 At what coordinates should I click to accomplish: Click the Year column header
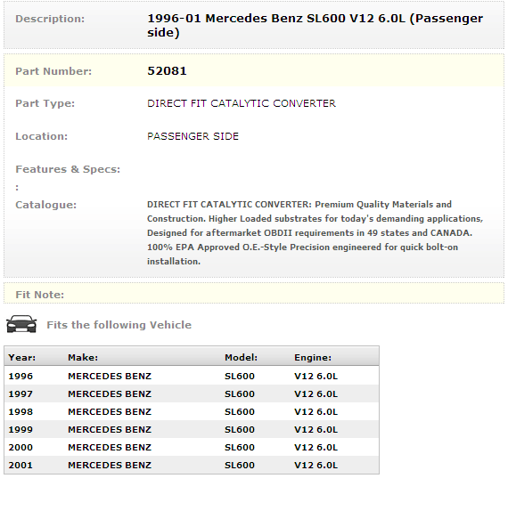22,358
